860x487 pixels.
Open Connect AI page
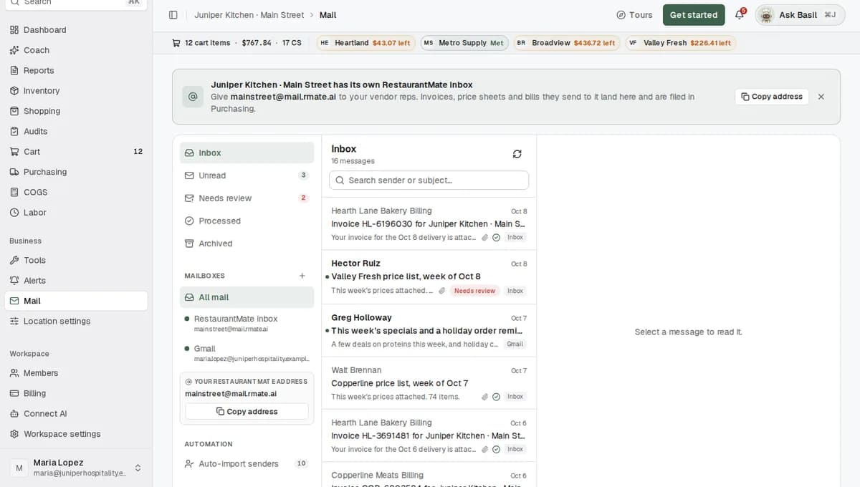[76, 413]
